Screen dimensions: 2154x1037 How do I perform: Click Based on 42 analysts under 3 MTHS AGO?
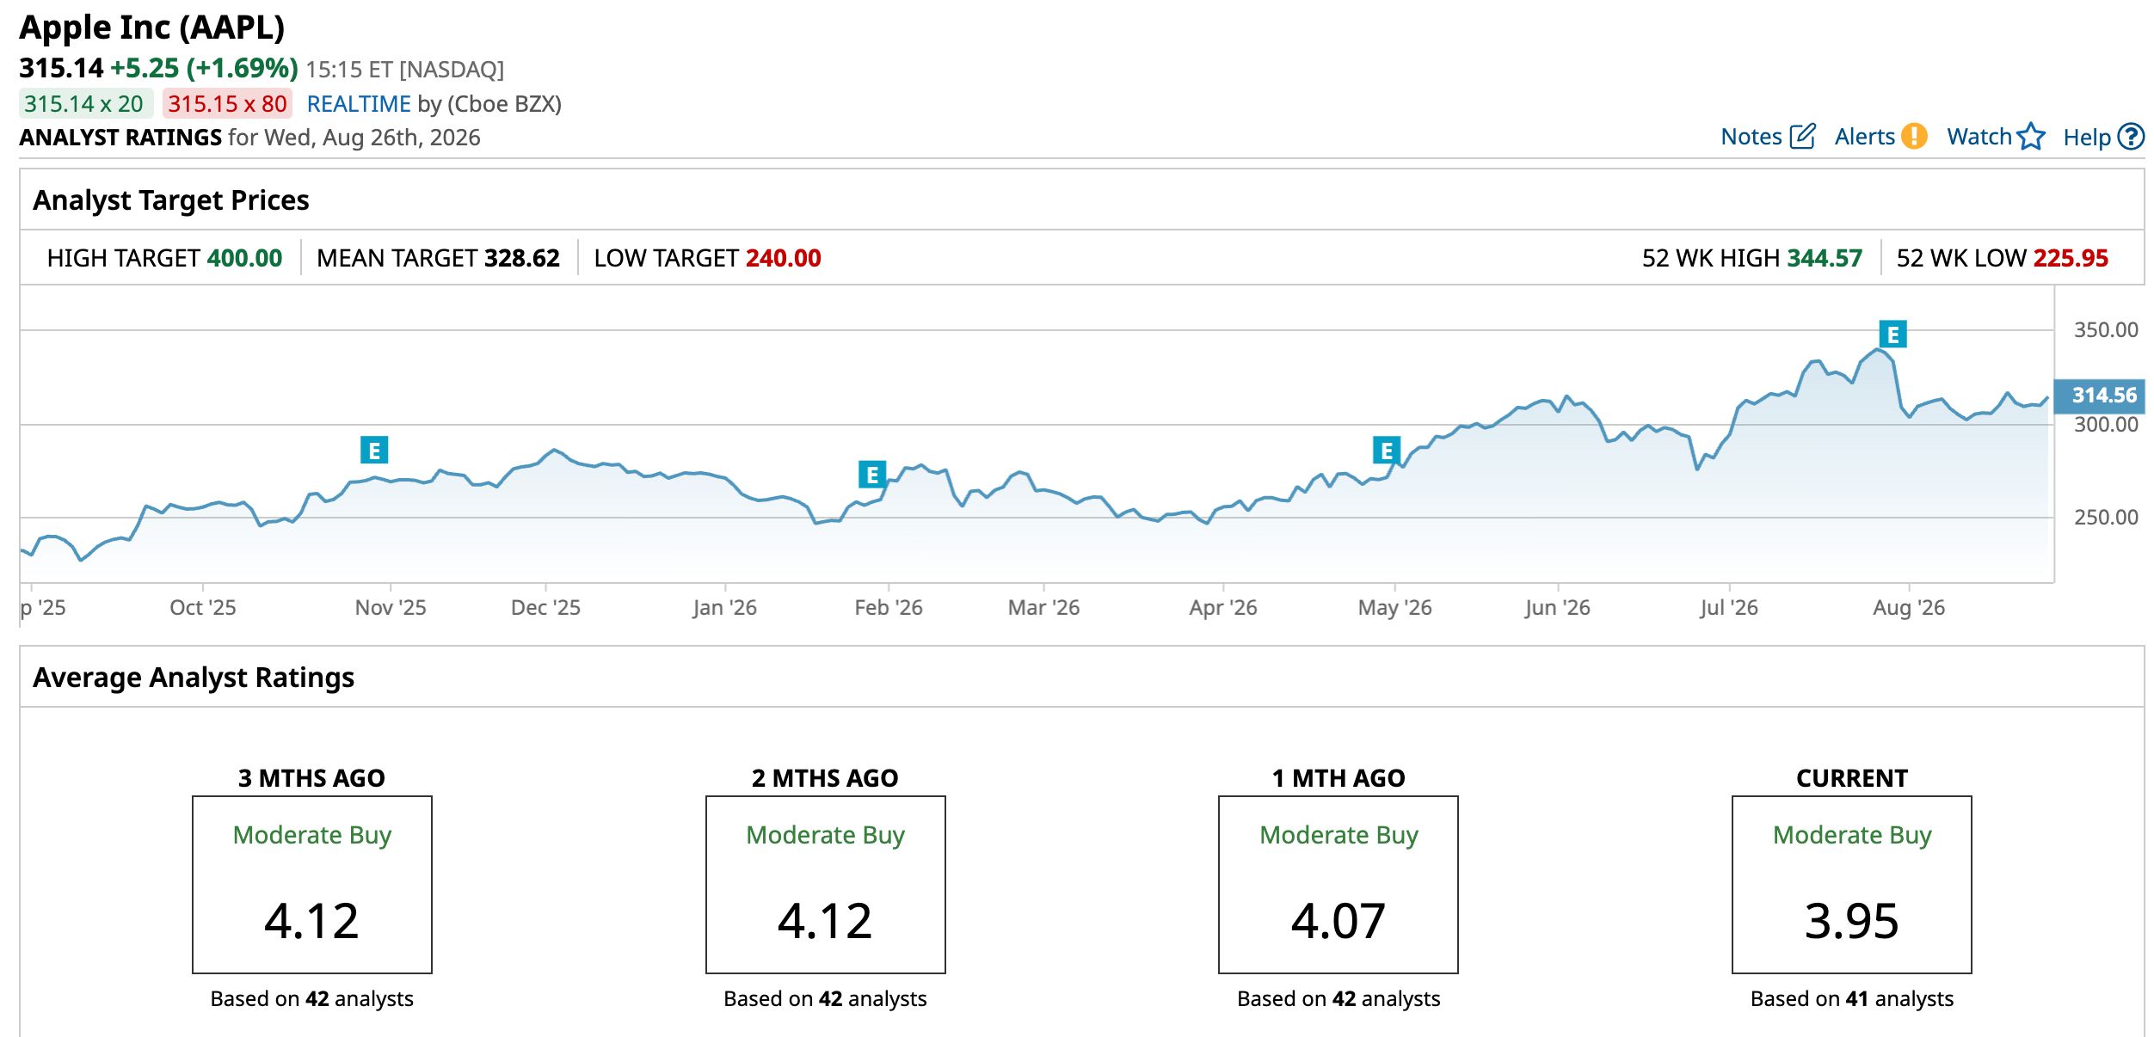pos(311,999)
